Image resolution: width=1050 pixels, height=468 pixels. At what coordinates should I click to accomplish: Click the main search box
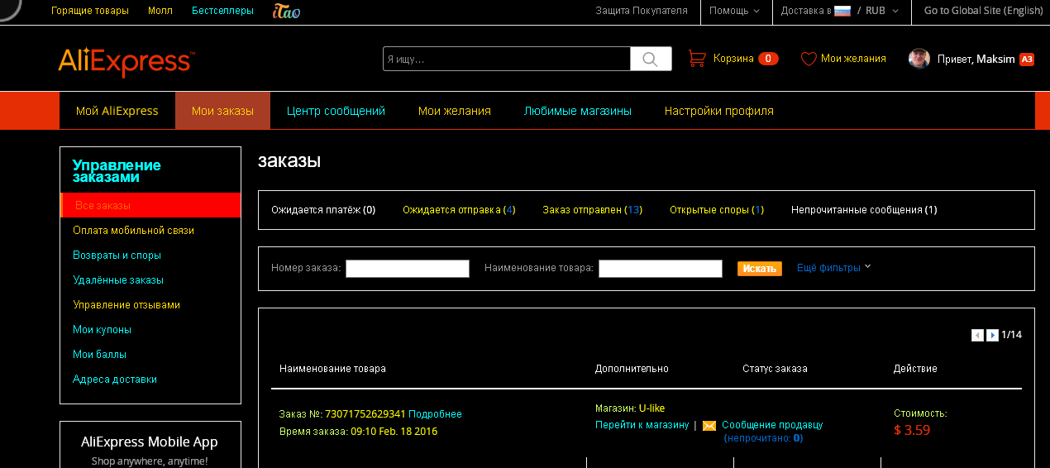[507, 59]
